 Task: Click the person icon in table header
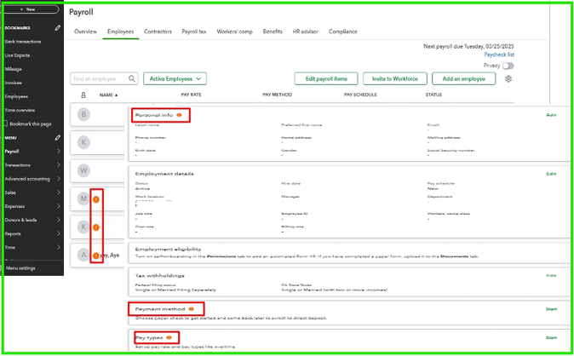coord(83,95)
